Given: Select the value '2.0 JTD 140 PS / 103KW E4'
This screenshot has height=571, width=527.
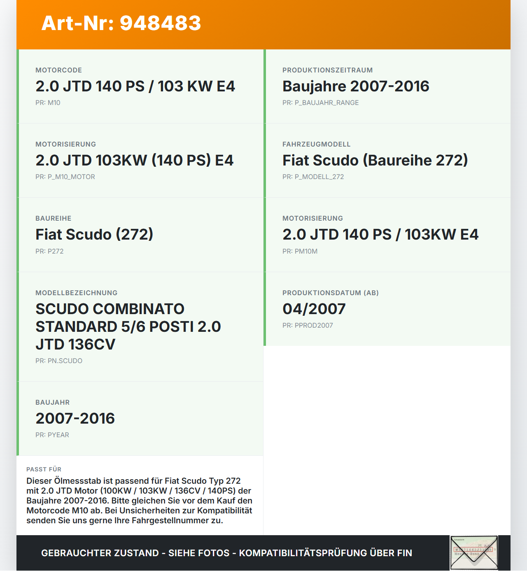Looking at the screenshot, I should 380,235.
